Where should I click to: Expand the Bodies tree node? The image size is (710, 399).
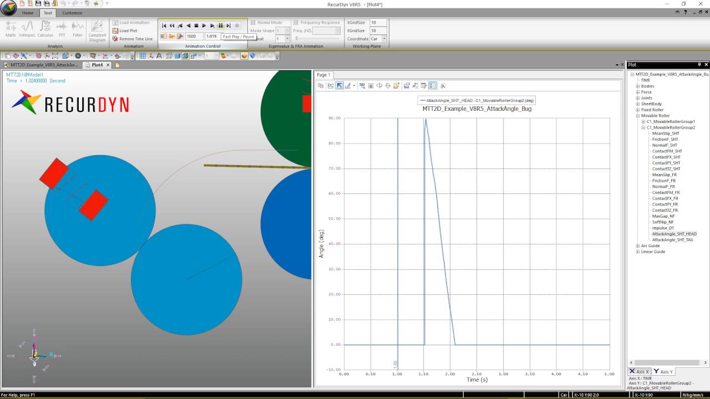(638, 86)
